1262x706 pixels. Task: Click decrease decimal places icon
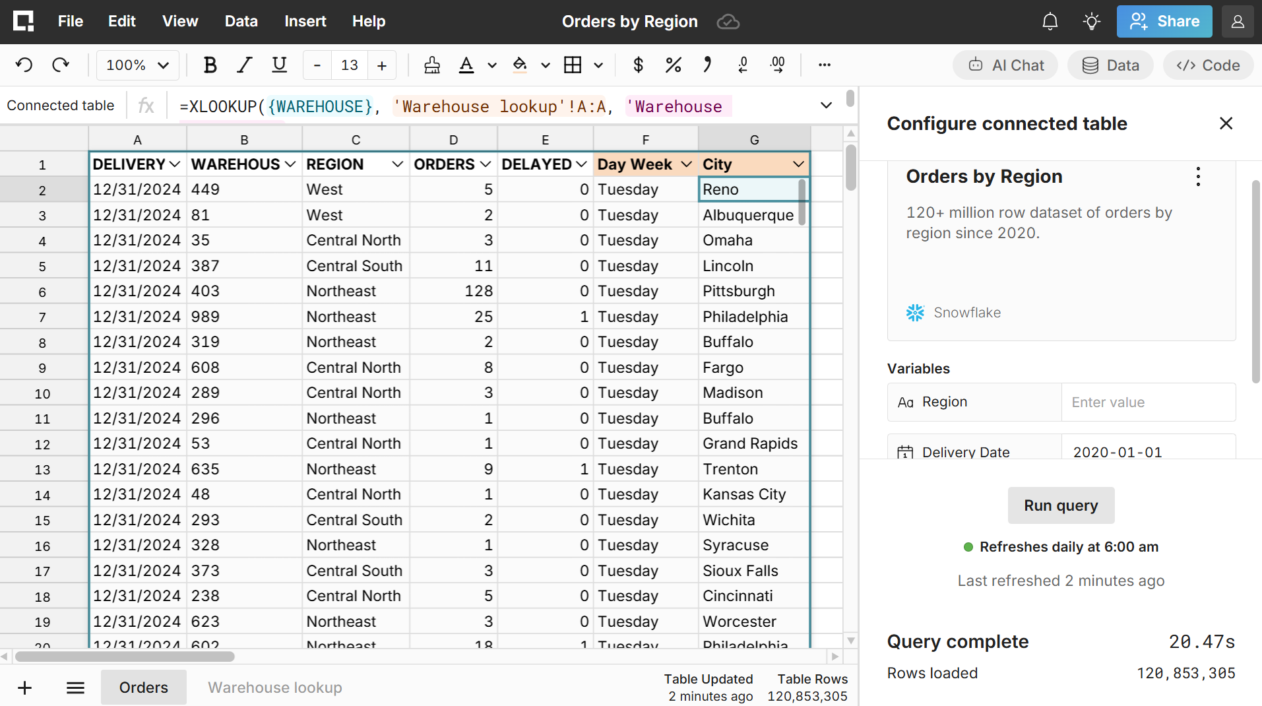point(743,65)
